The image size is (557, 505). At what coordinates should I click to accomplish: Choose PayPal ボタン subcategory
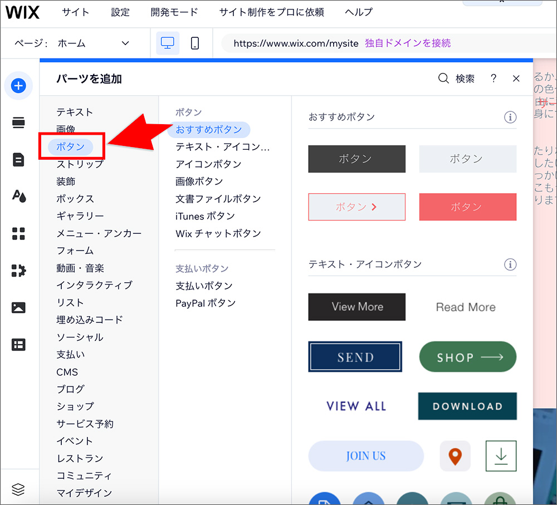point(206,303)
